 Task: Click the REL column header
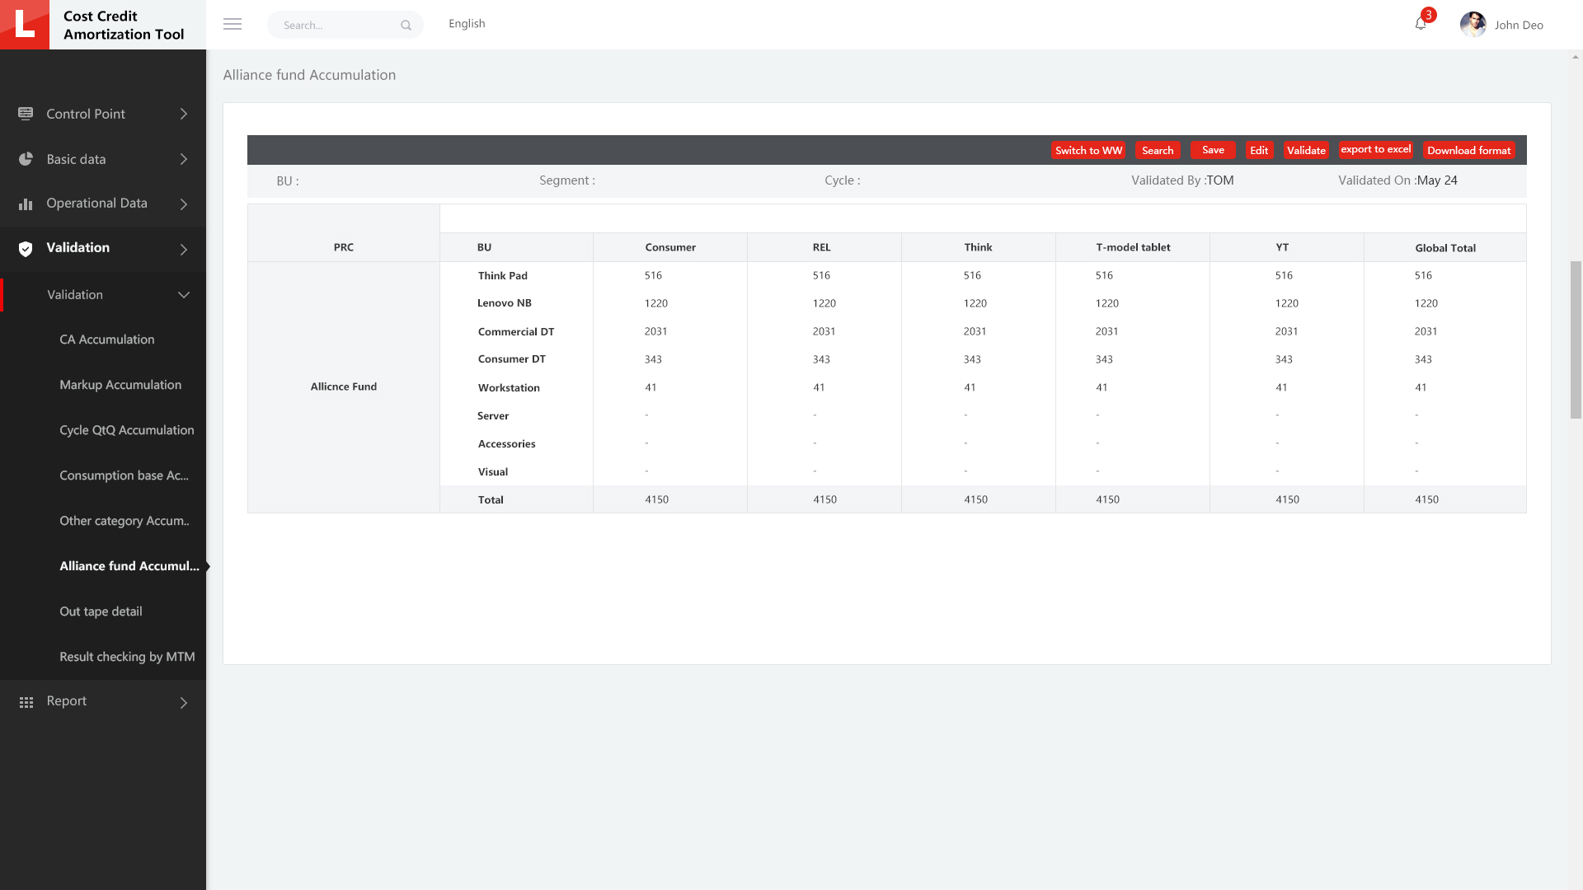click(822, 247)
